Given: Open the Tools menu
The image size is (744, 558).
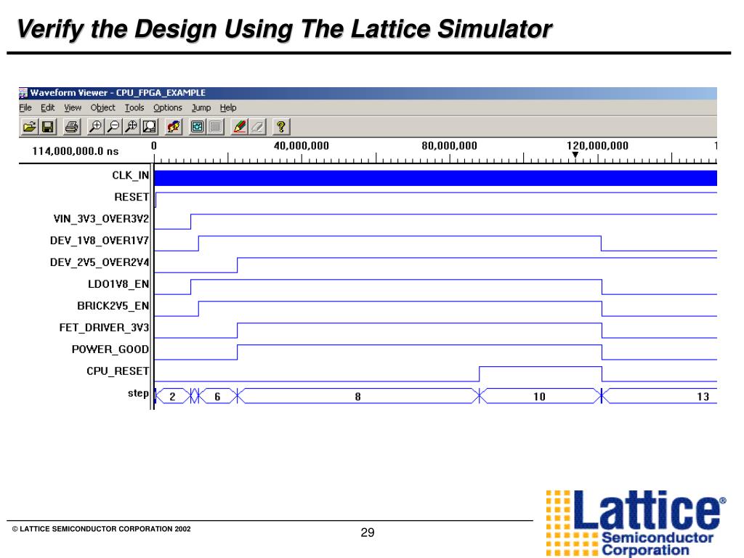Looking at the screenshot, I should click(134, 108).
